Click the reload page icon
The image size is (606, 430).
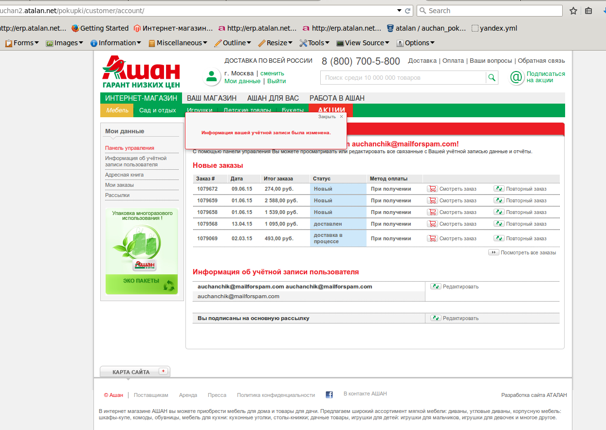point(408,11)
